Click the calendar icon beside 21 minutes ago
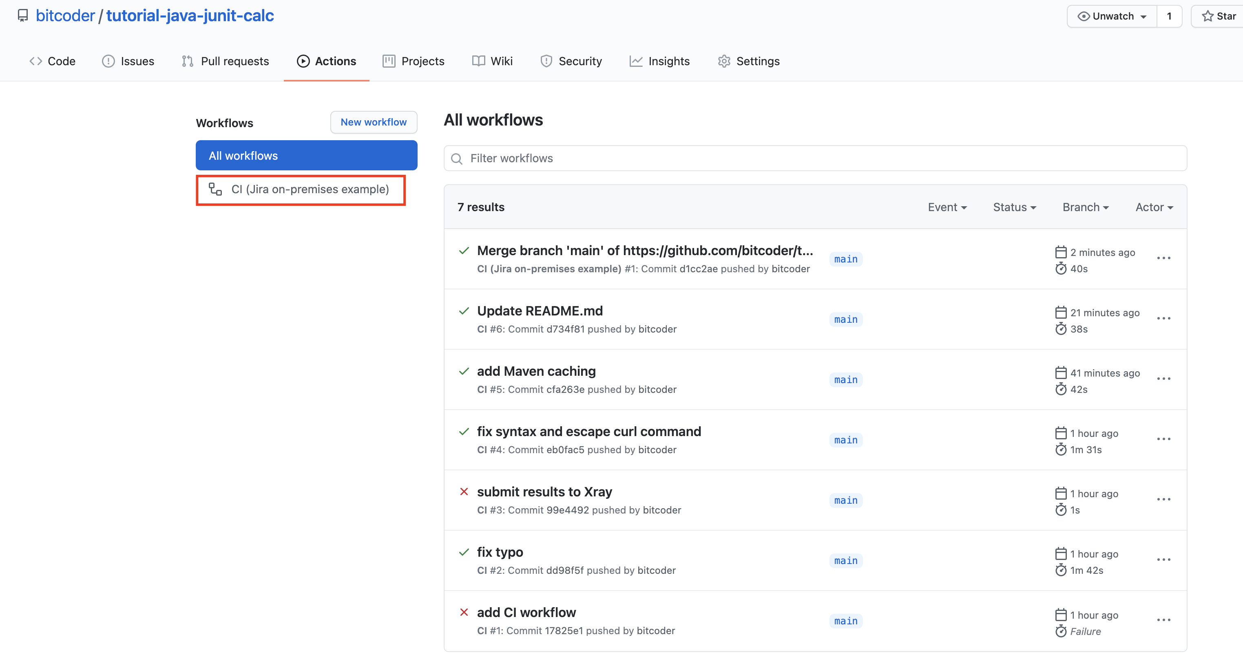This screenshot has width=1243, height=670. [1061, 312]
